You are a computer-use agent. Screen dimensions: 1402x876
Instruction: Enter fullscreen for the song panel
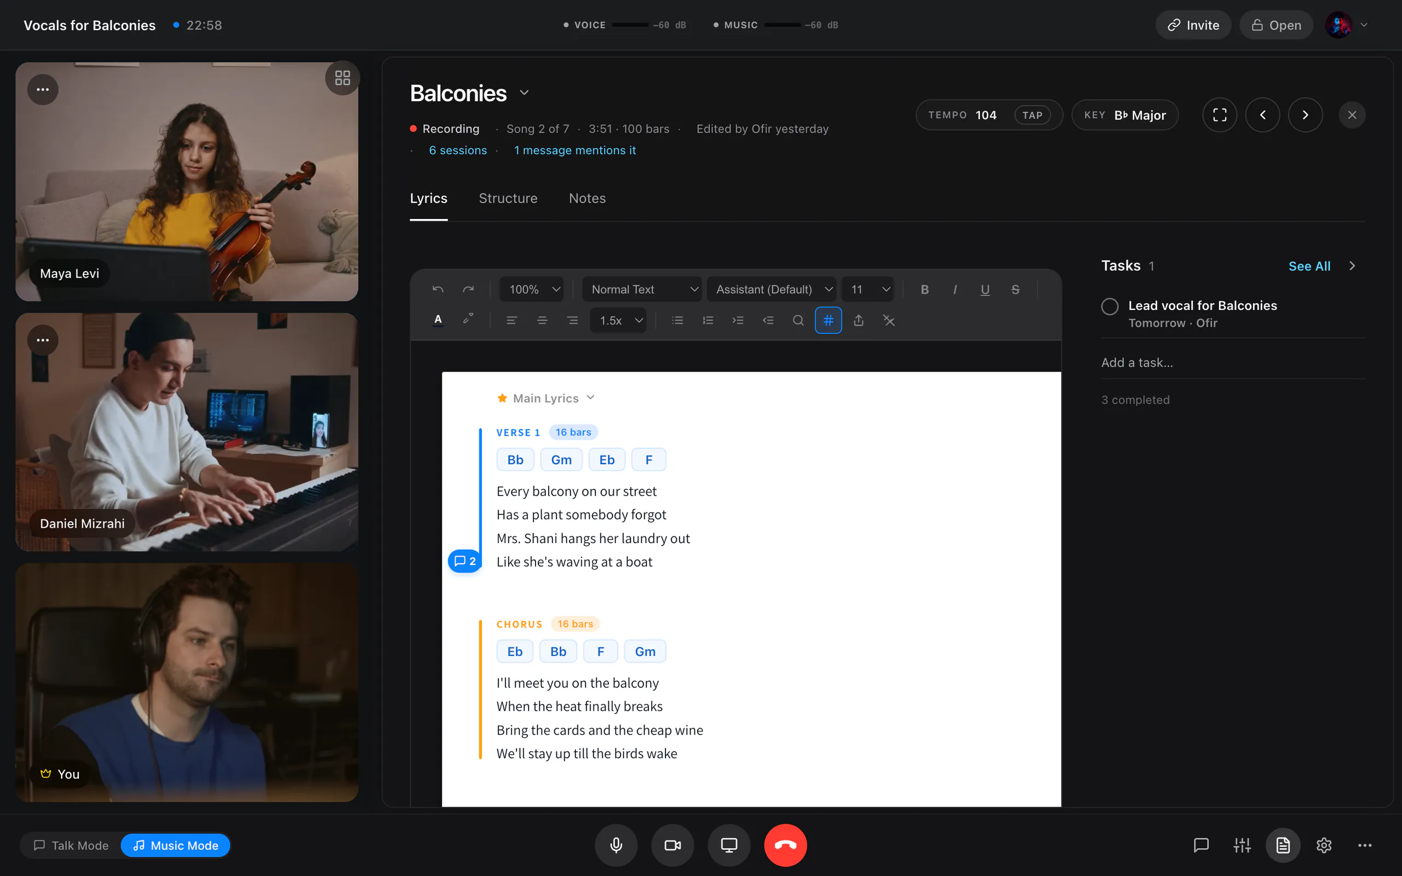pyautogui.click(x=1220, y=115)
